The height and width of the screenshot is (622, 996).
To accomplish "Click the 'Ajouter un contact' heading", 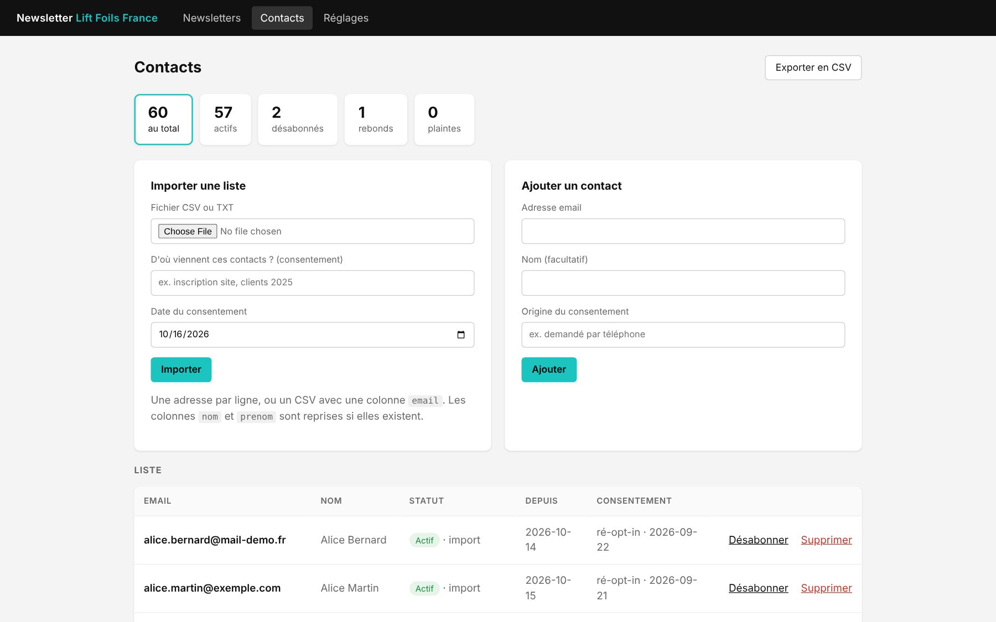I will pyautogui.click(x=572, y=186).
